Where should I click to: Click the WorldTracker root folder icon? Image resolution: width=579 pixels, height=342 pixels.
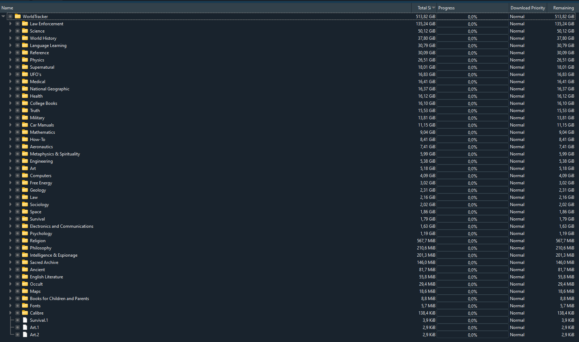click(18, 16)
